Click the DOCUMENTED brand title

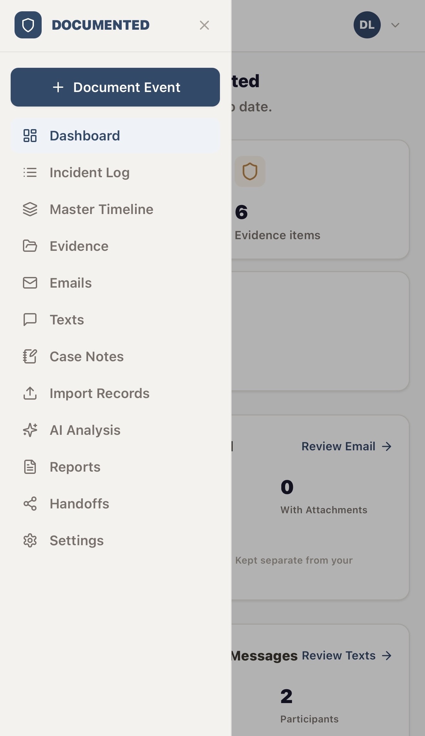point(101,25)
